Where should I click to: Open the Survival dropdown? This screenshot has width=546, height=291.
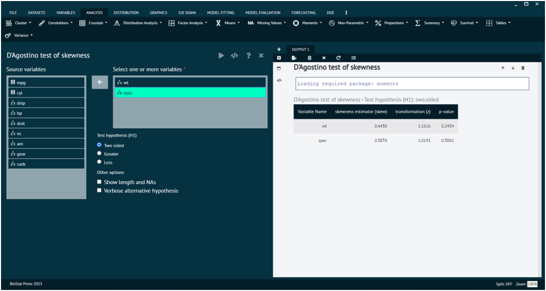point(464,23)
